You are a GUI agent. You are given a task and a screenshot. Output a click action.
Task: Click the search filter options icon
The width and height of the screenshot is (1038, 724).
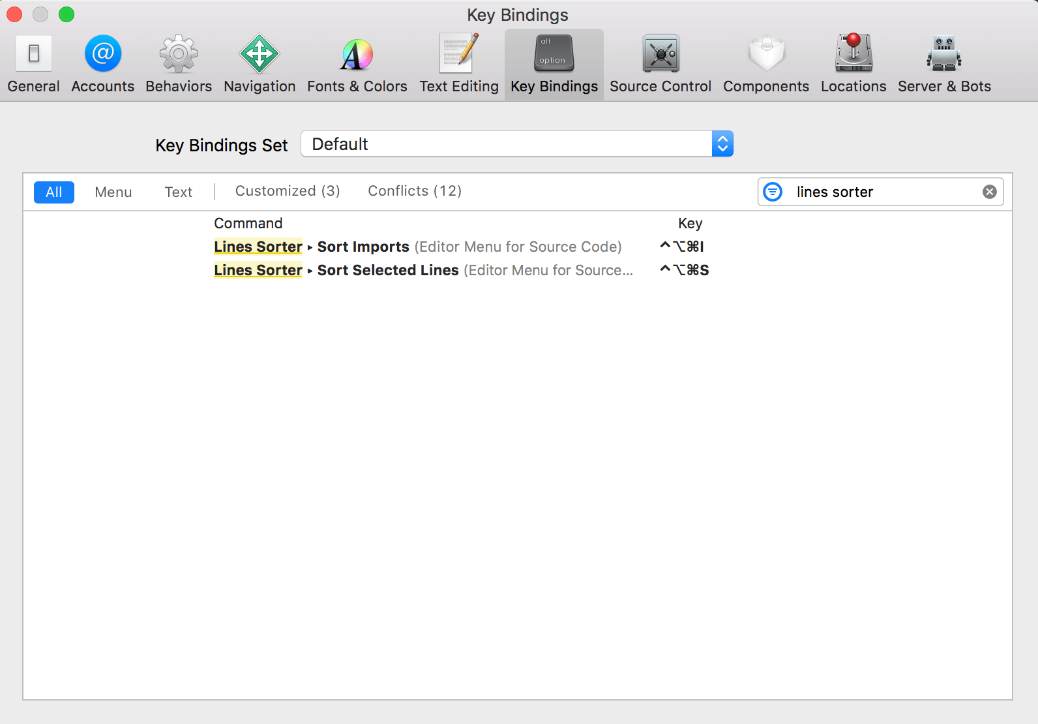[773, 192]
